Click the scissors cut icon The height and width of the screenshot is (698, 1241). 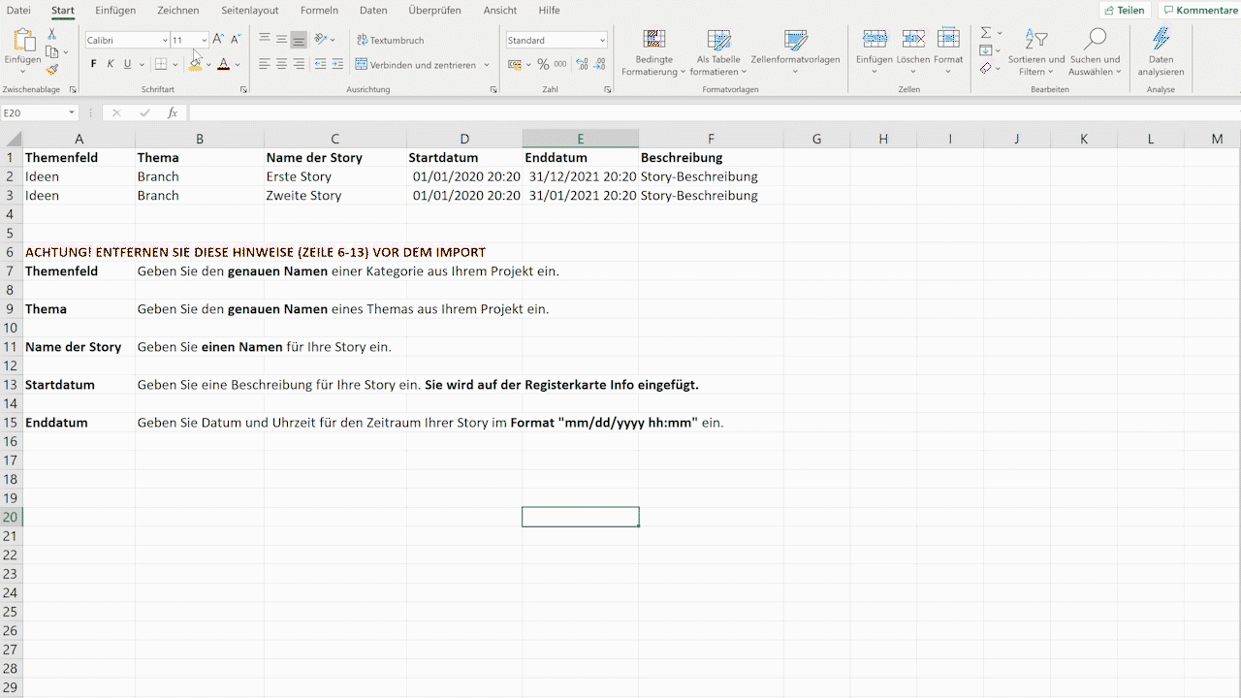coord(52,34)
